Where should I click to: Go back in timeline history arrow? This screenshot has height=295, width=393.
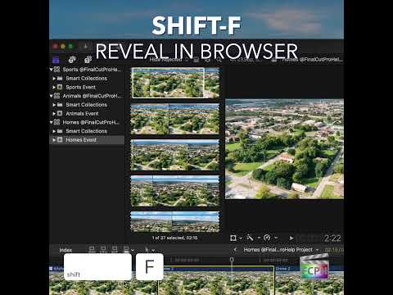235,250
